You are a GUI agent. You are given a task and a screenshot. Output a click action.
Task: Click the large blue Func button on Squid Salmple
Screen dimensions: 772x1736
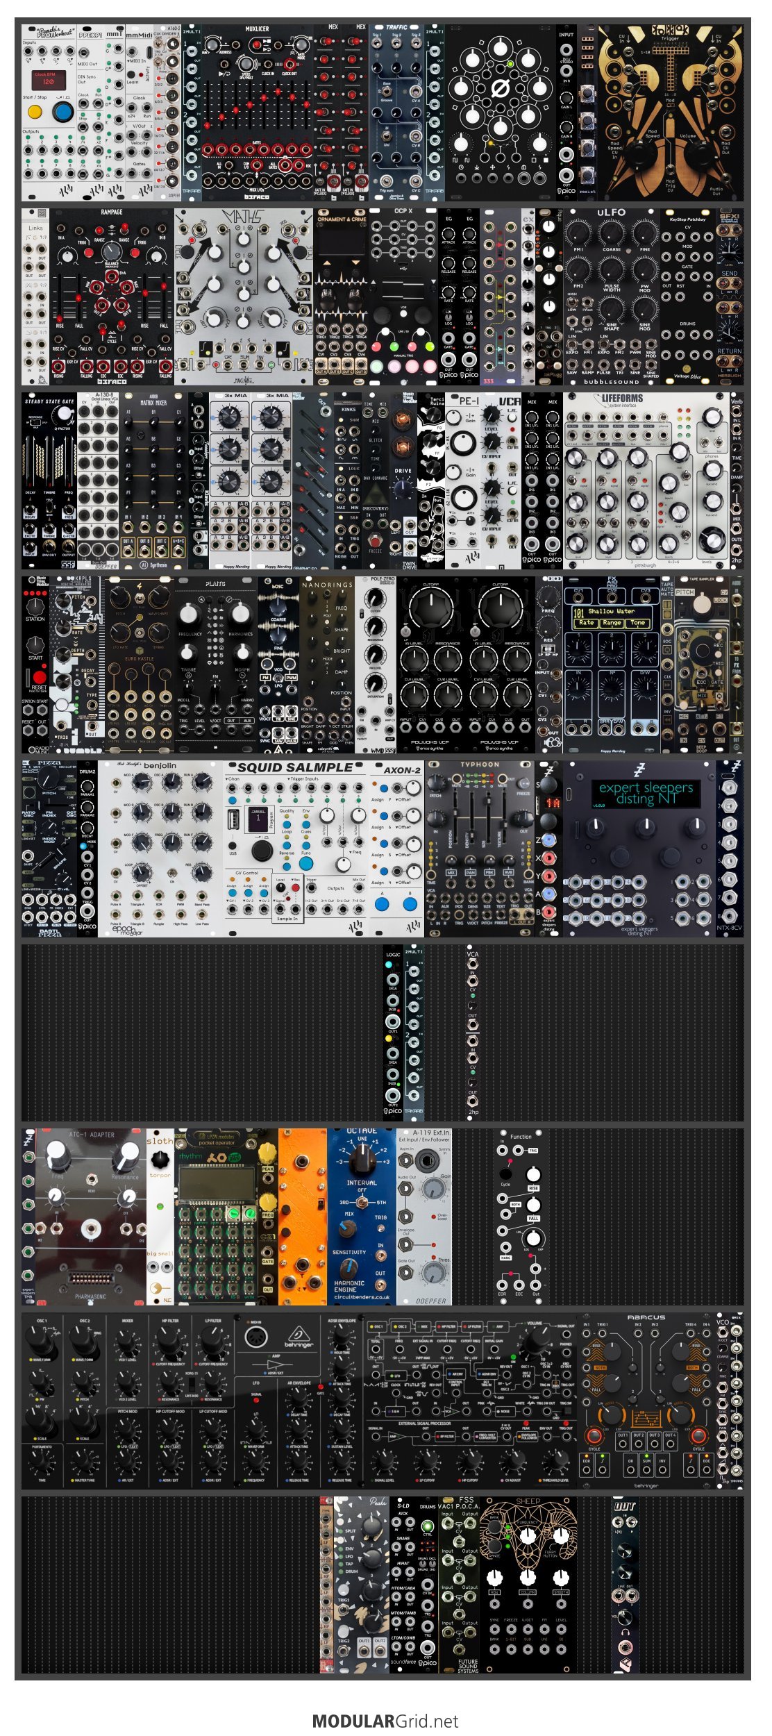[306, 865]
